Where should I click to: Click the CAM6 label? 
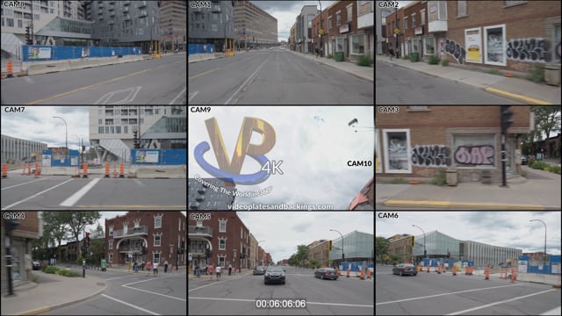point(388,216)
